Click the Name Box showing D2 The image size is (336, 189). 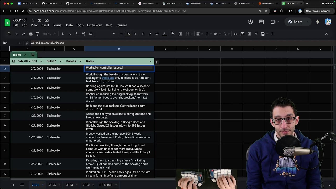point(12,43)
